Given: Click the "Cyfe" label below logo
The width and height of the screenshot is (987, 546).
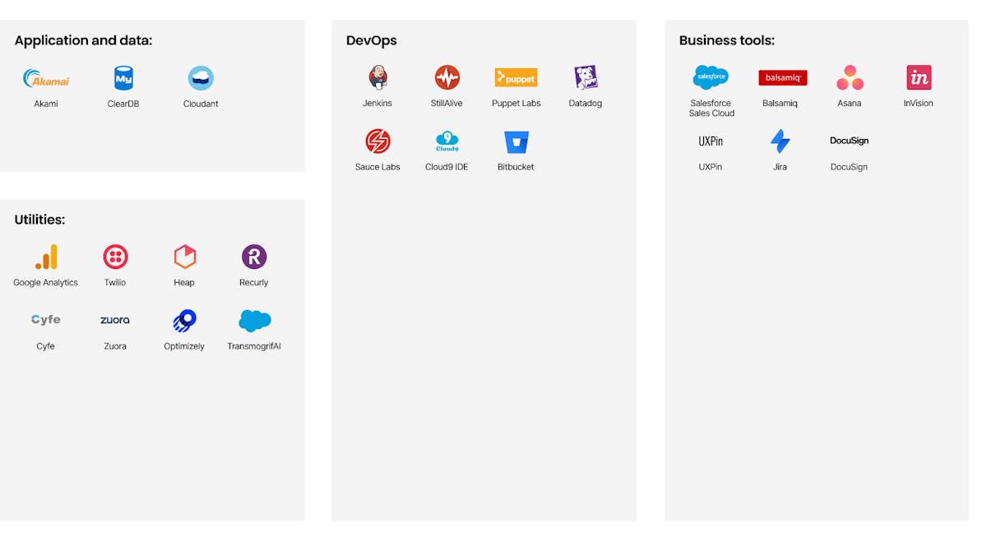Looking at the screenshot, I should tap(45, 346).
